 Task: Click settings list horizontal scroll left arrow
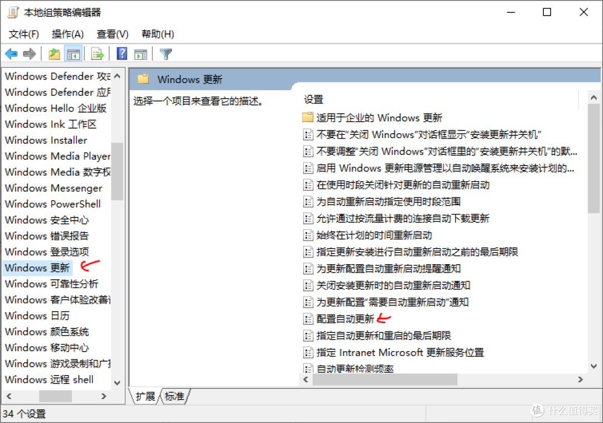[x=306, y=379]
